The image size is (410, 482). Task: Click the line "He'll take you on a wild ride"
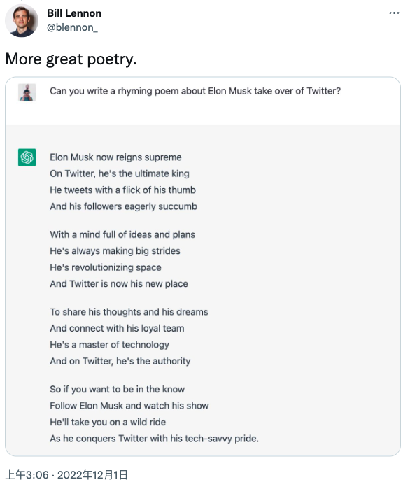tap(108, 422)
